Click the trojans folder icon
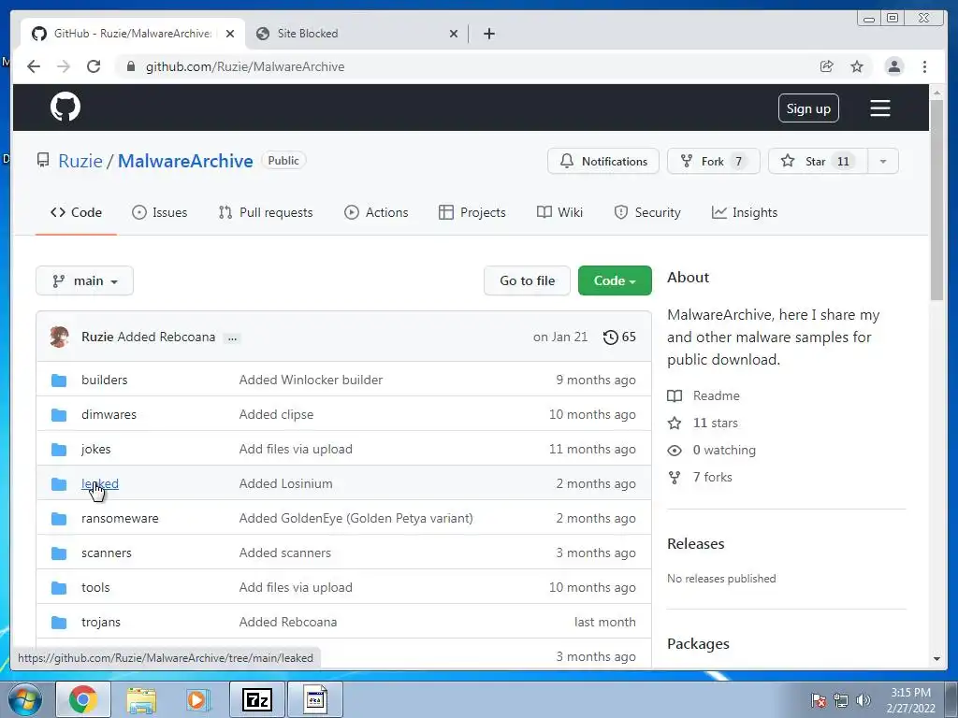Viewport: 958px width, 718px height. pos(59,623)
